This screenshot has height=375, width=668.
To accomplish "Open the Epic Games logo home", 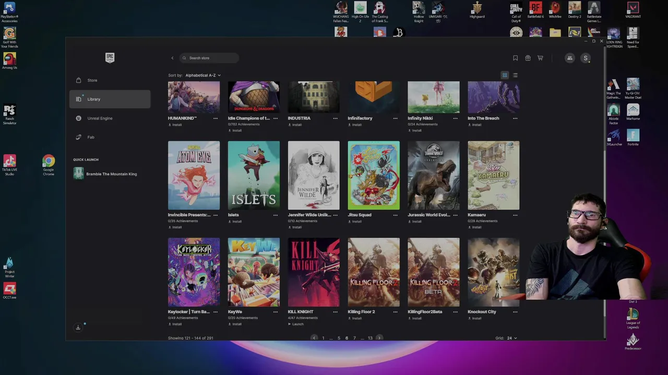I will [110, 57].
